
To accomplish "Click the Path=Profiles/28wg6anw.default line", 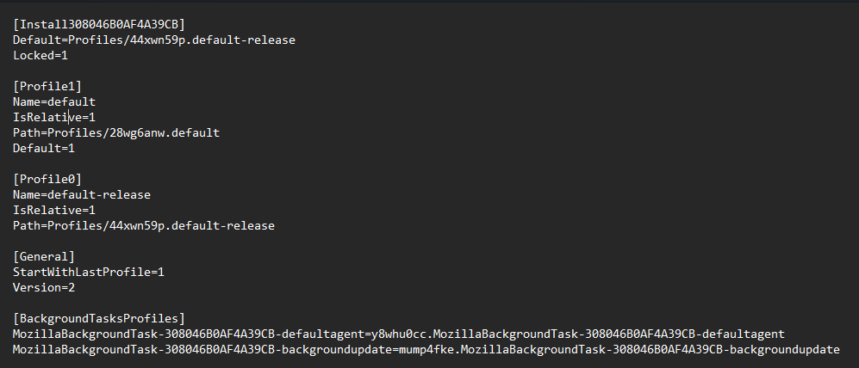I will (x=116, y=132).
